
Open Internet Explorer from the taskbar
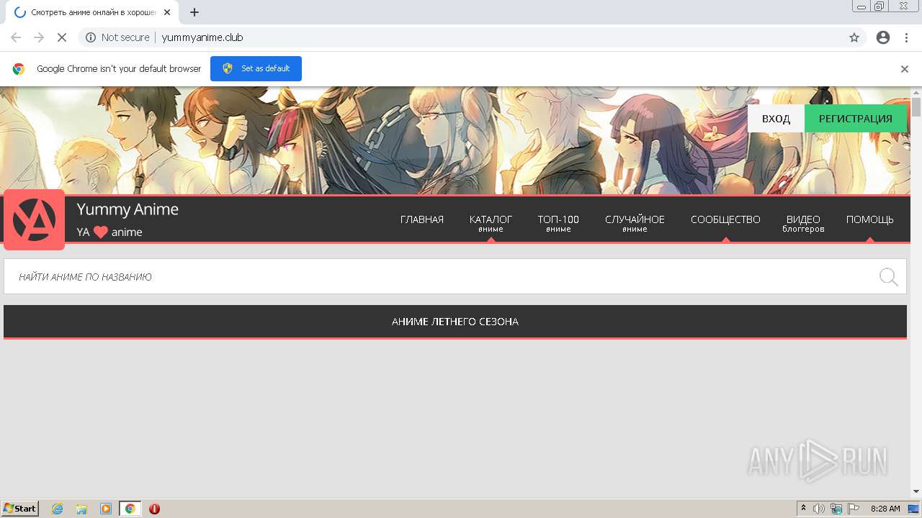pyautogui.click(x=58, y=509)
